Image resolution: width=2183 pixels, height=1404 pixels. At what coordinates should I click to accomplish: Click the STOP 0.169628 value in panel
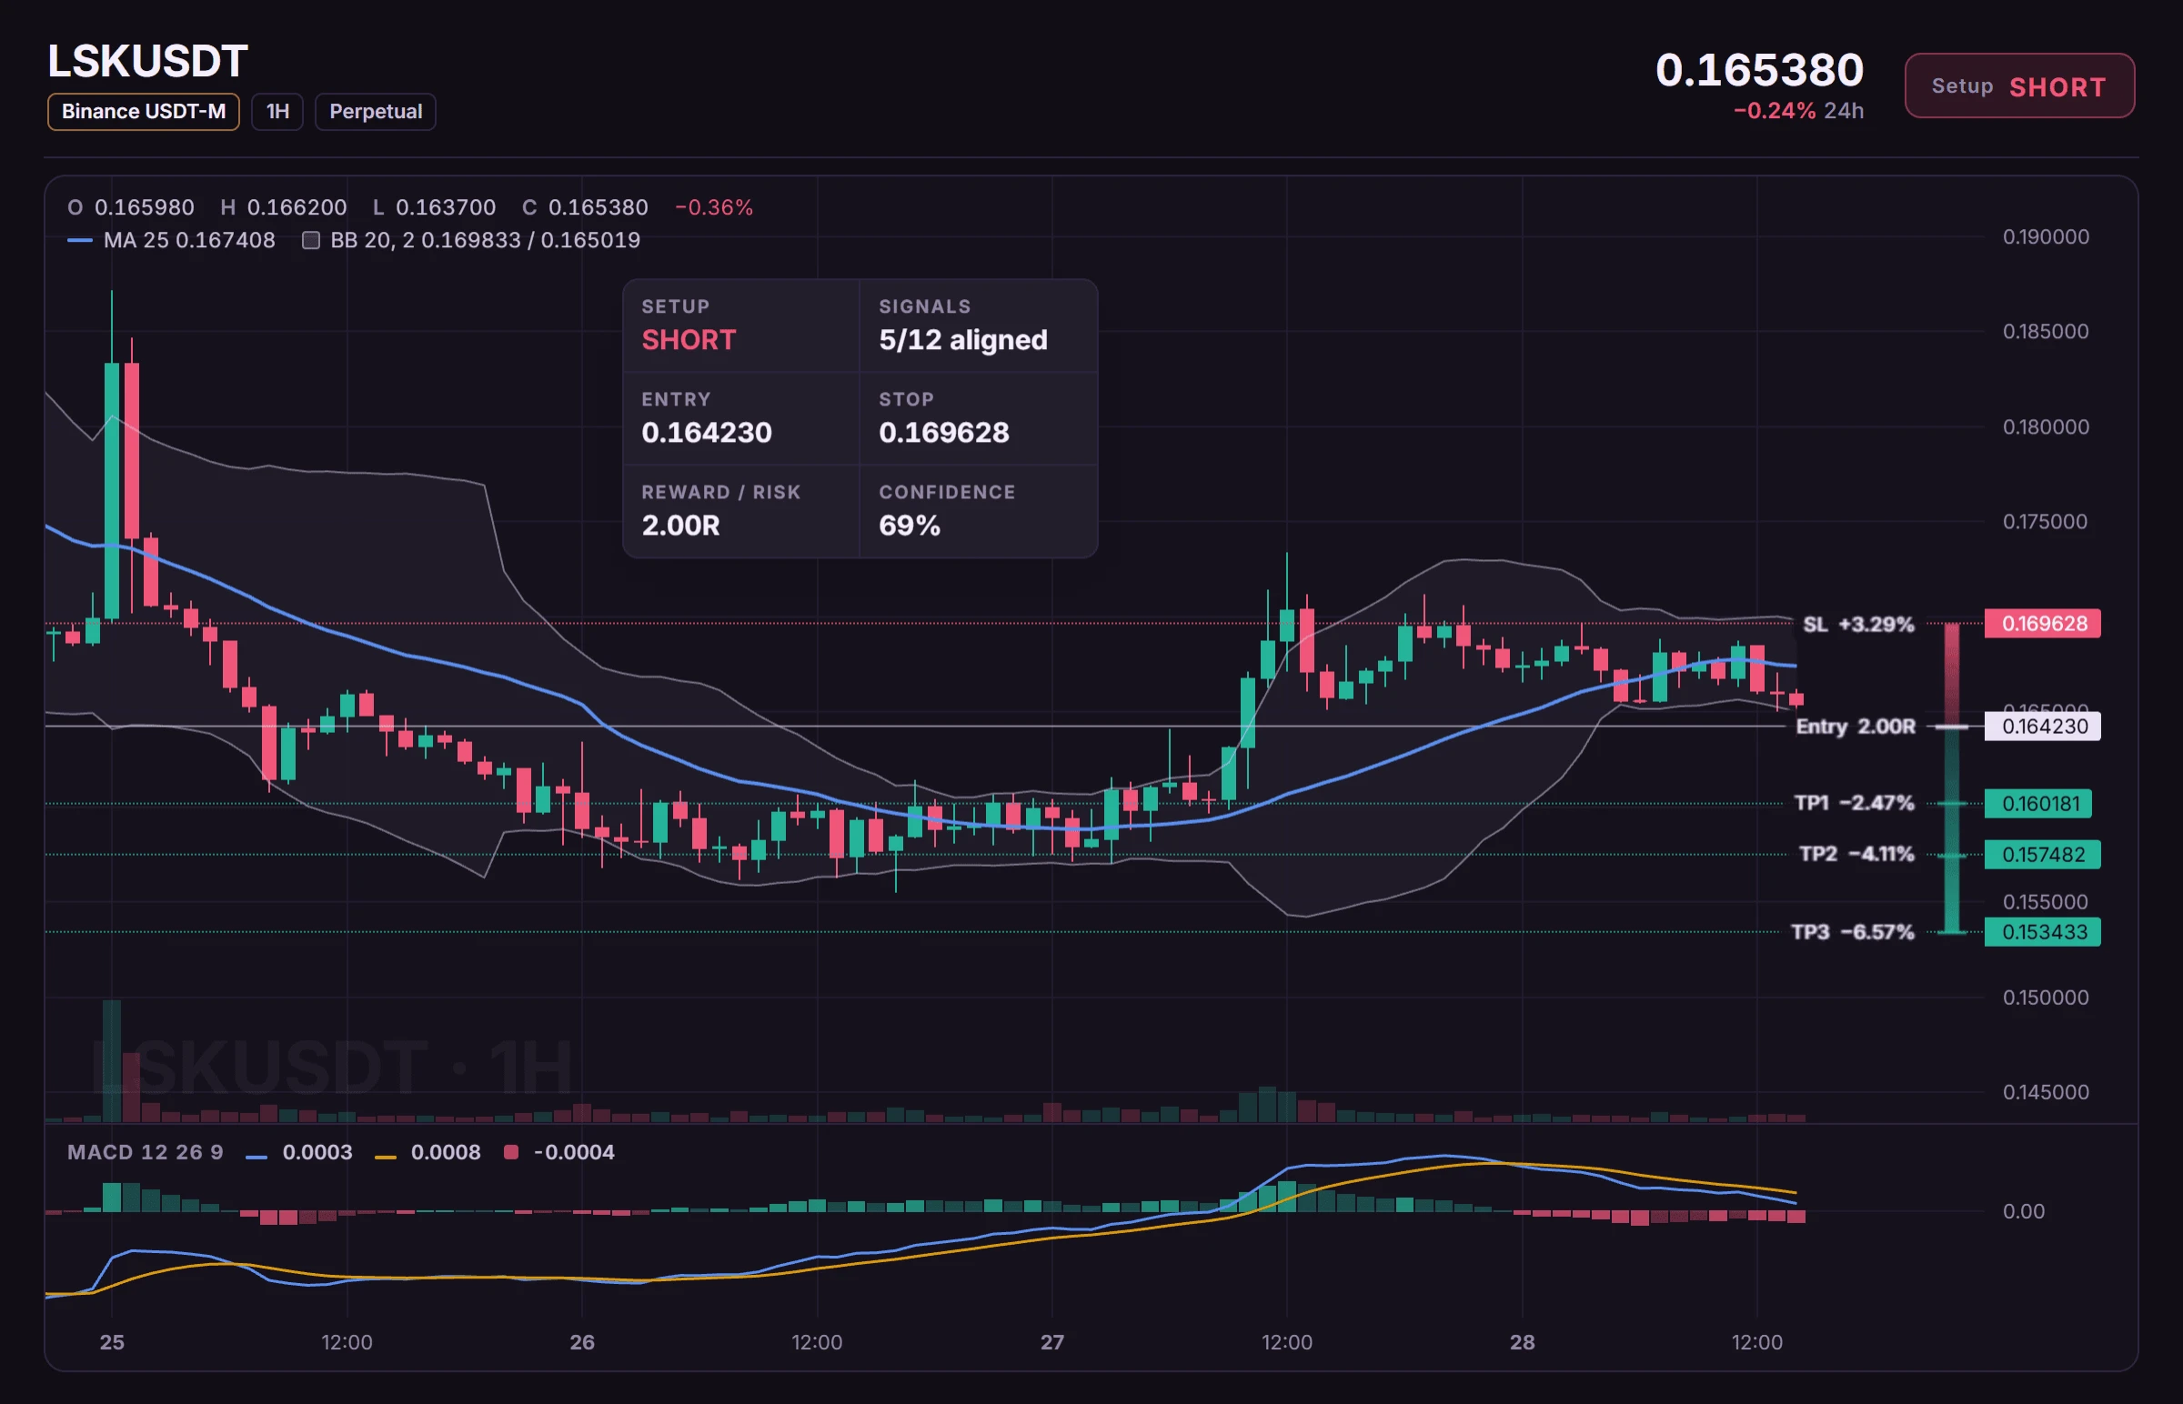point(944,433)
